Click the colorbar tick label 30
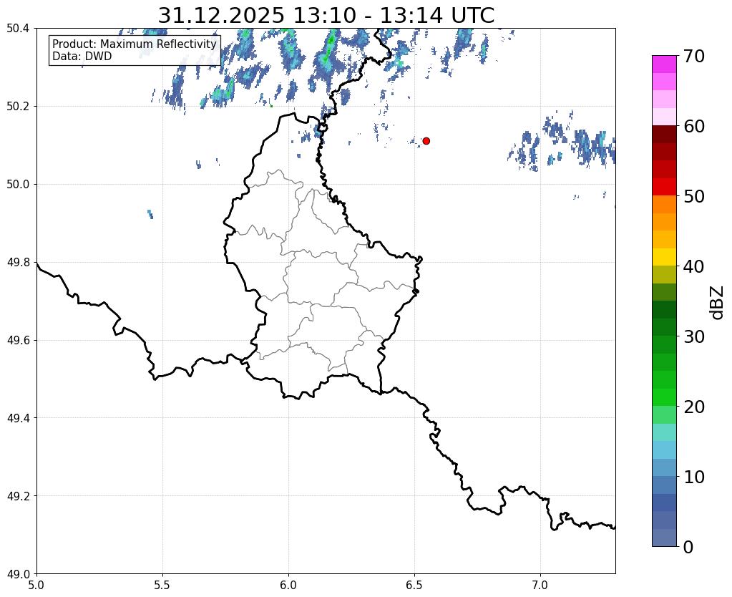Viewport: 732px width, 597px height. 694,336
